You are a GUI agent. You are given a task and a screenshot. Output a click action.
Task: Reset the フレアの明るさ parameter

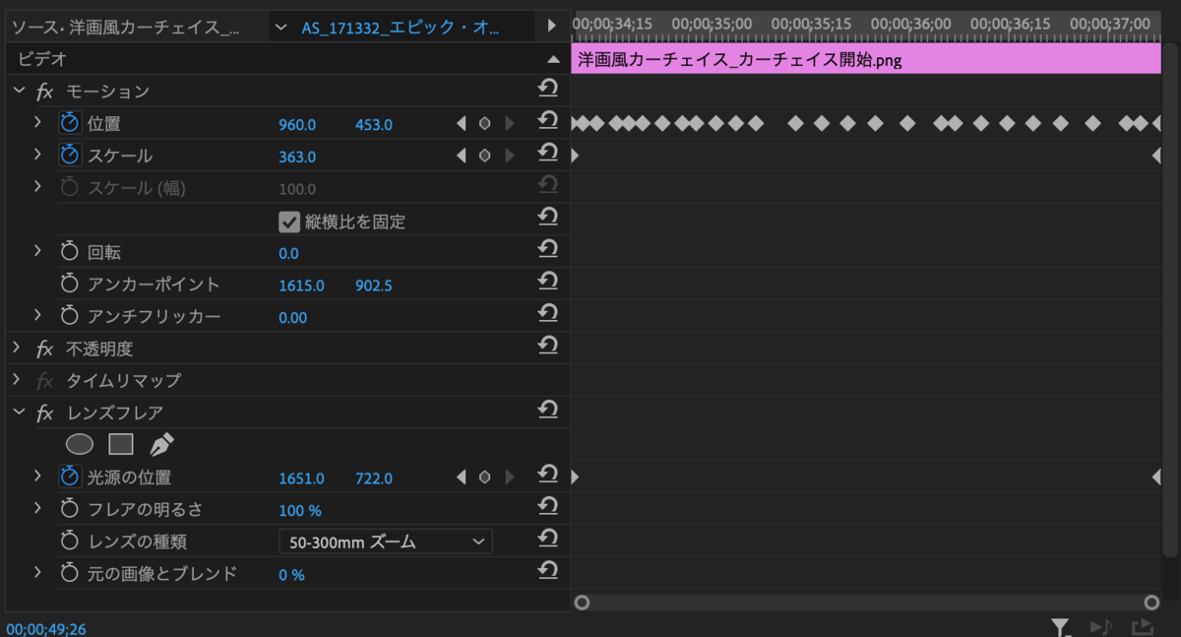pyautogui.click(x=548, y=508)
